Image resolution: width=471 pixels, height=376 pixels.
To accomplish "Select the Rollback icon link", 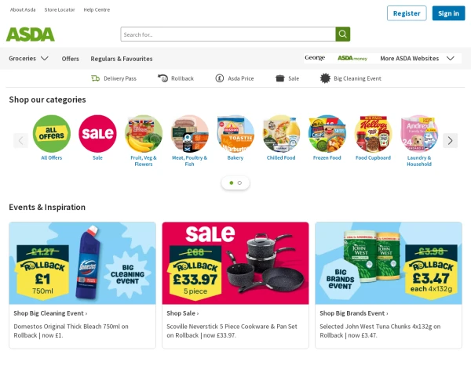I will click(x=162, y=78).
